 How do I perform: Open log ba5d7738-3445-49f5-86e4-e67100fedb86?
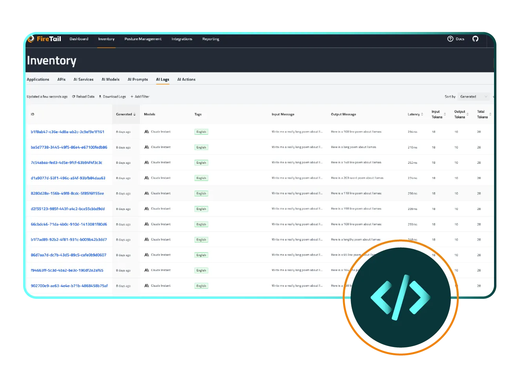pyautogui.click(x=69, y=147)
